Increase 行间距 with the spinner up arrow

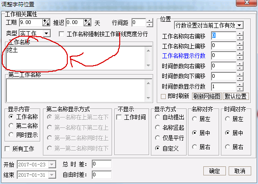150,21
